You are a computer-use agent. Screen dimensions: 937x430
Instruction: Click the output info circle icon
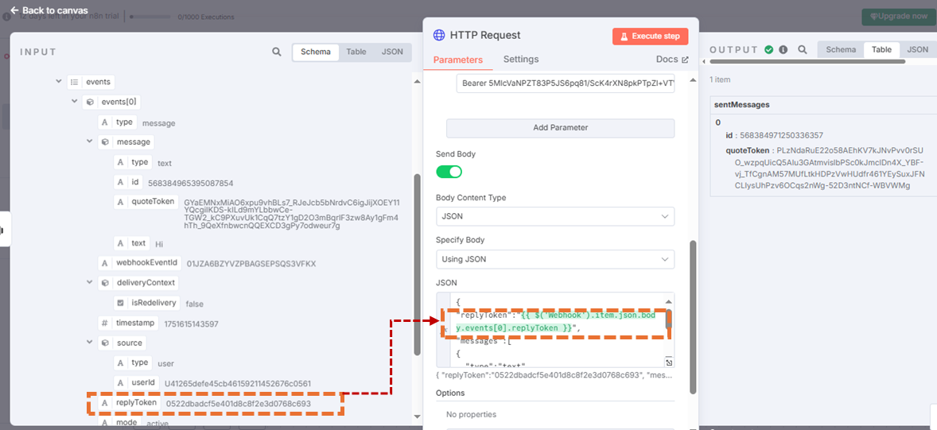(783, 49)
